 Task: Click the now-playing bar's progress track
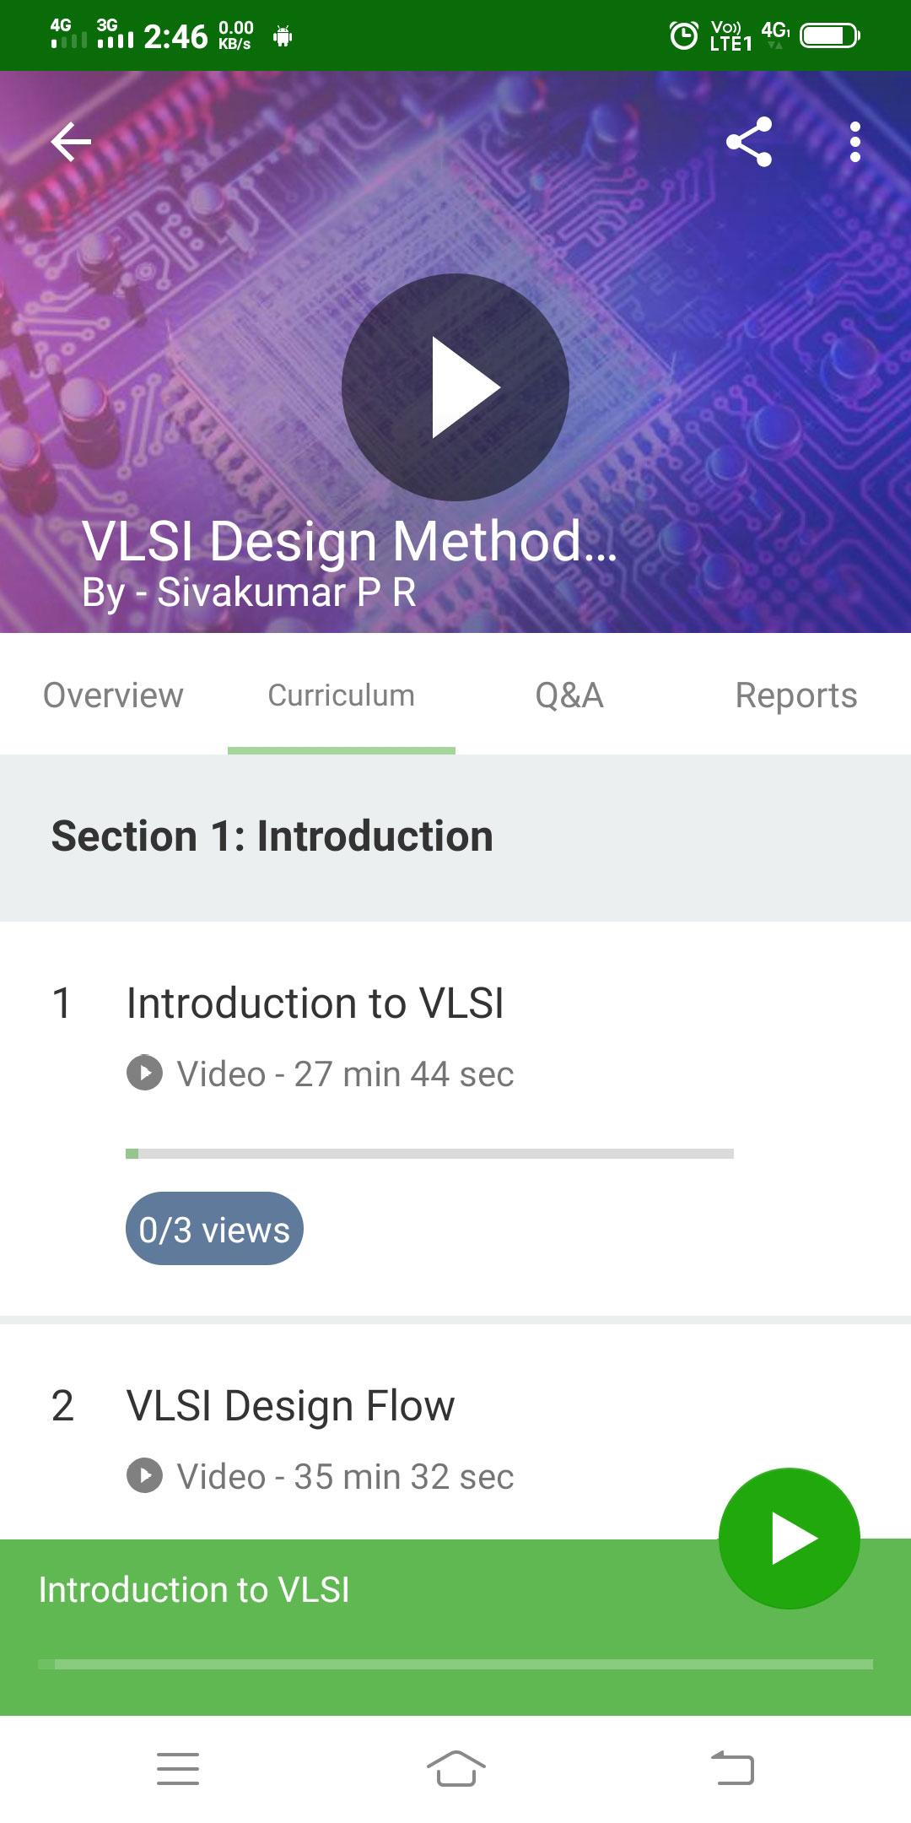(x=455, y=1664)
